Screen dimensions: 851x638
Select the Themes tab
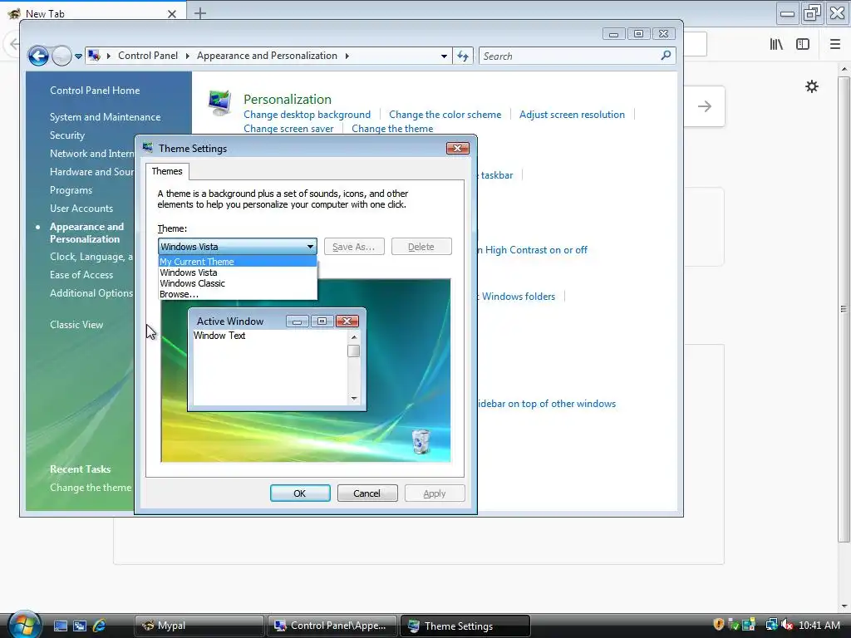[167, 171]
